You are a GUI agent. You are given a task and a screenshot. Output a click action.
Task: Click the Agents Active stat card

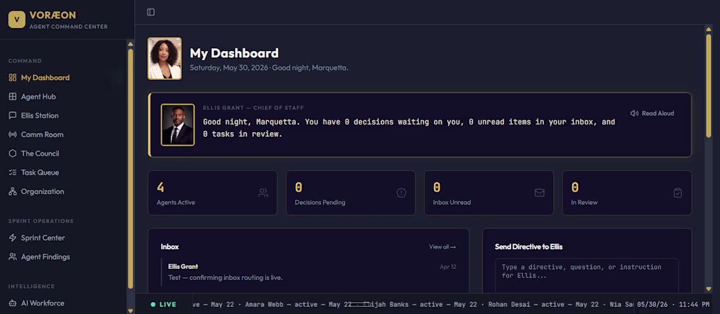[212, 193]
